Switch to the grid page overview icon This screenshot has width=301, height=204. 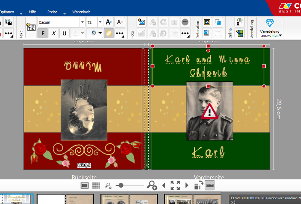(x=96, y=185)
